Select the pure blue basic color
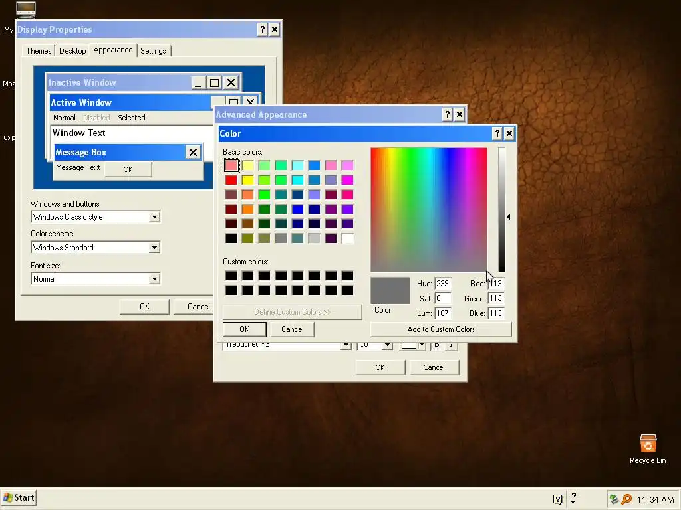Screen dimensions: 681x510 tap(297, 209)
